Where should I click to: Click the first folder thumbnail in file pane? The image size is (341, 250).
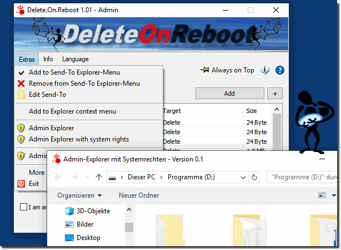170,230
